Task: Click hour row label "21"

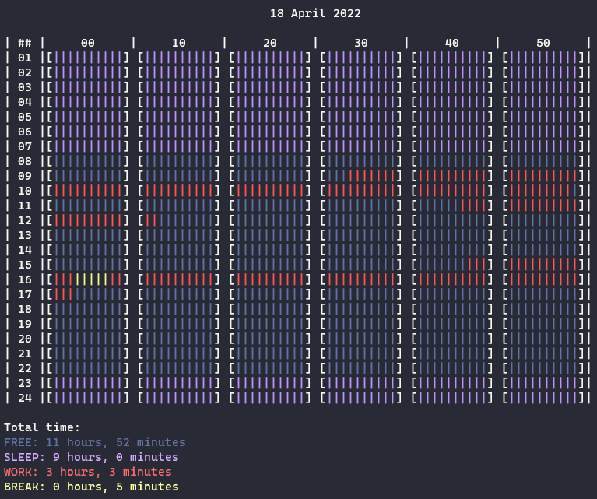Action: pos(25,353)
